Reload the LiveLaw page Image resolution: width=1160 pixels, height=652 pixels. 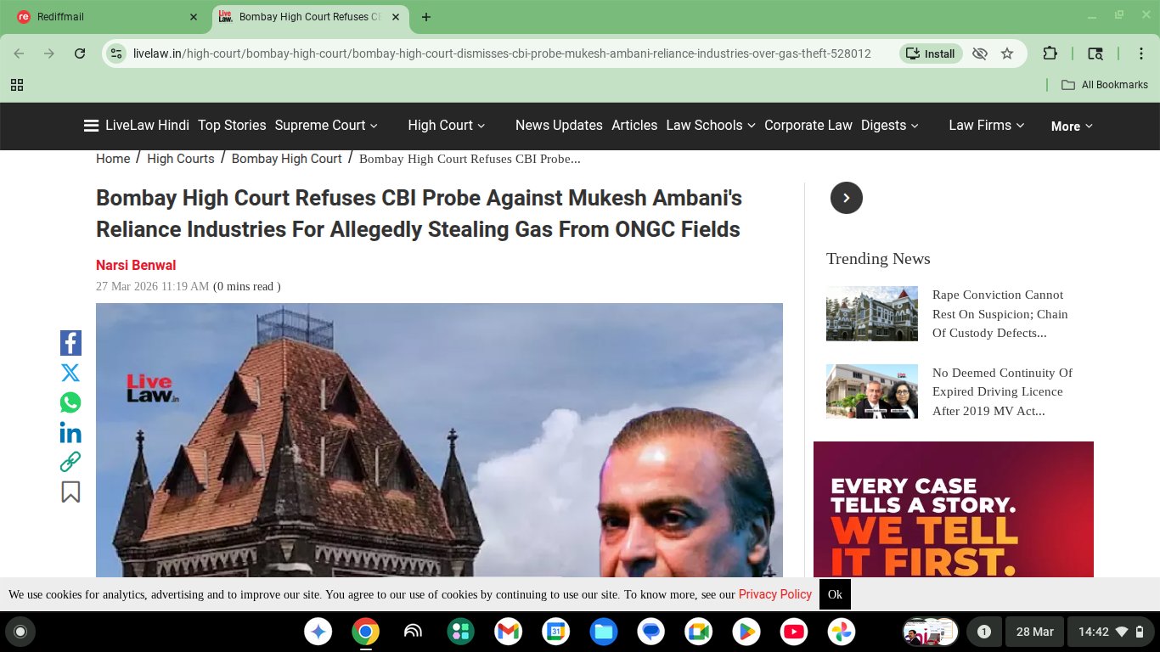click(80, 53)
